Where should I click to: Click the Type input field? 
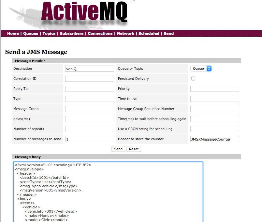(x=90, y=99)
